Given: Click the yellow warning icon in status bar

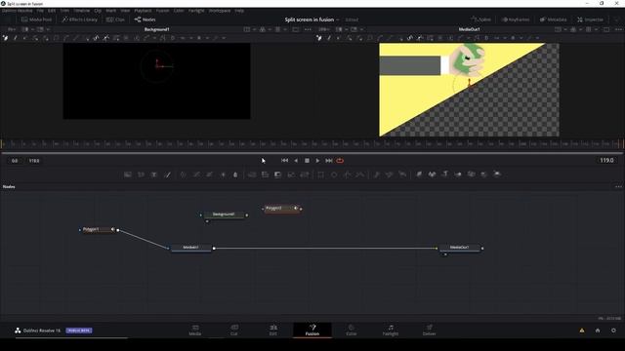Looking at the screenshot, I should coord(582,331).
